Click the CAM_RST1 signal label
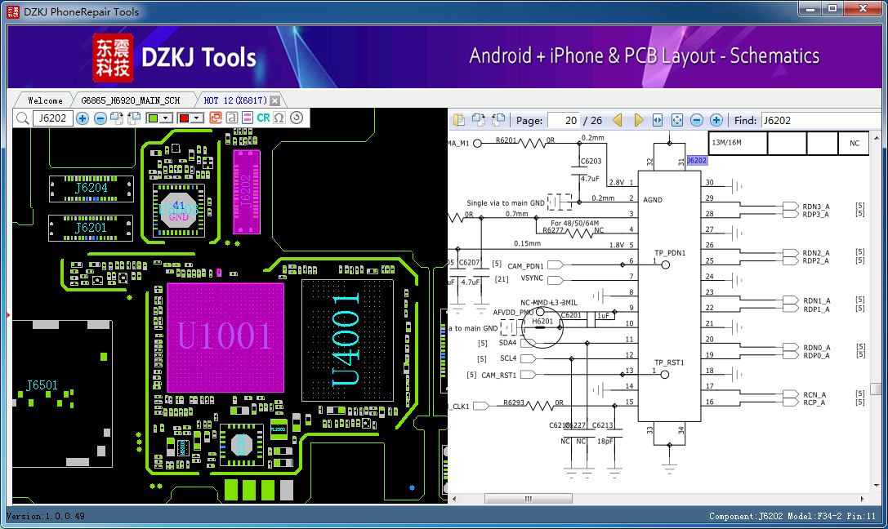Screen dimensions: 888x529 (x=499, y=375)
